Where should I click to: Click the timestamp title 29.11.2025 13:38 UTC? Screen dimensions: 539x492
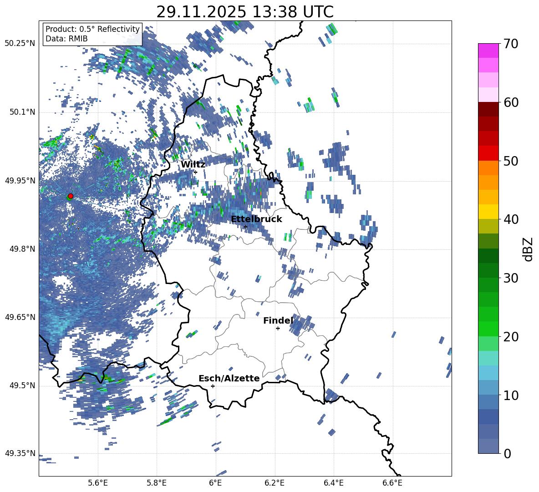click(245, 12)
